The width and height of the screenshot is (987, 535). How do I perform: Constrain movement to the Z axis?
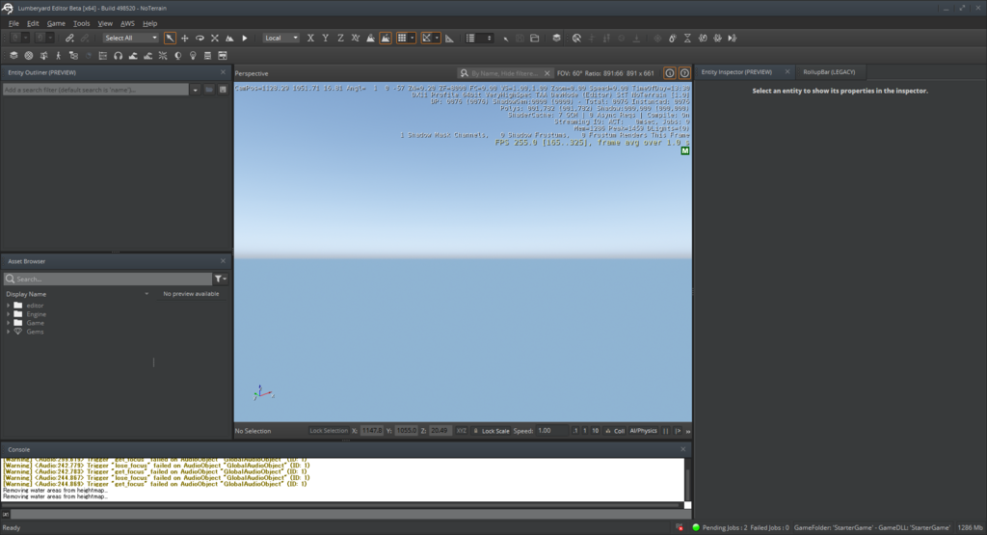click(x=340, y=39)
